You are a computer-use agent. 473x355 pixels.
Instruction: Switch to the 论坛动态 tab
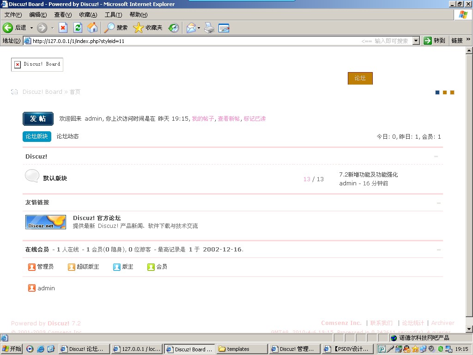67,136
